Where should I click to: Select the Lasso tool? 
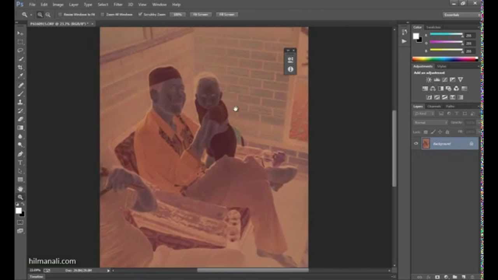click(x=20, y=51)
